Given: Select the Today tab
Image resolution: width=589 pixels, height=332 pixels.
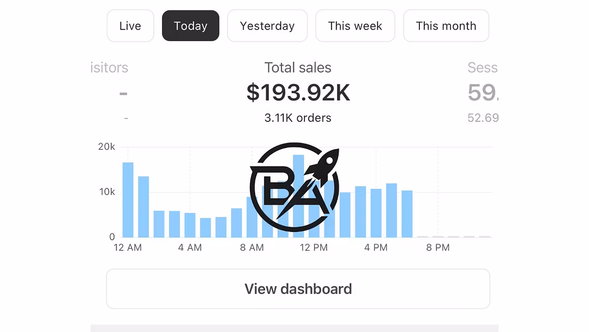Looking at the screenshot, I should point(190,26).
